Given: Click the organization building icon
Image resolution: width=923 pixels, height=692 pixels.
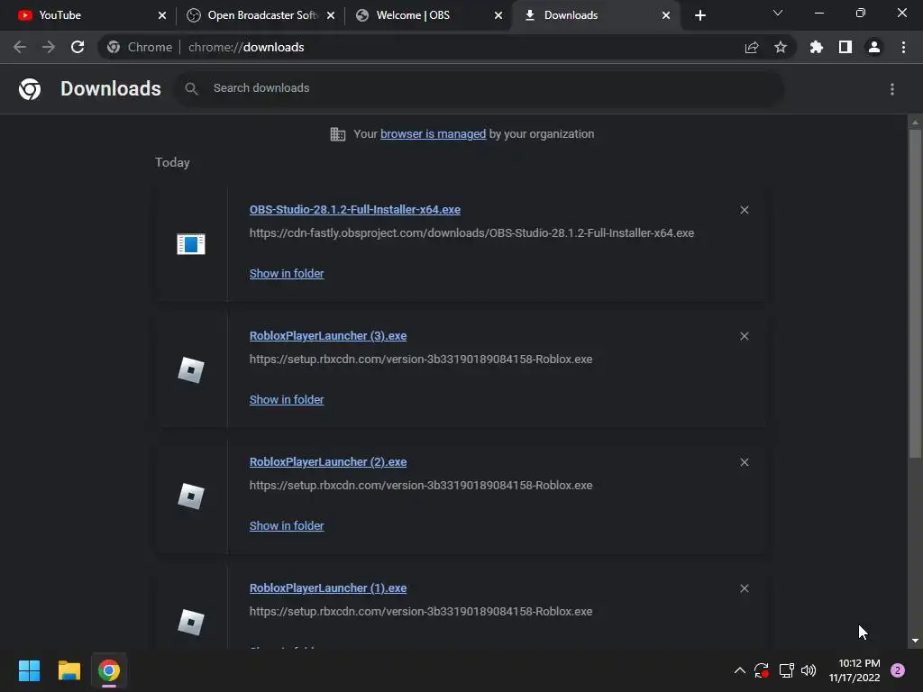Looking at the screenshot, I should pyautogui.click(x=338, y=134).
